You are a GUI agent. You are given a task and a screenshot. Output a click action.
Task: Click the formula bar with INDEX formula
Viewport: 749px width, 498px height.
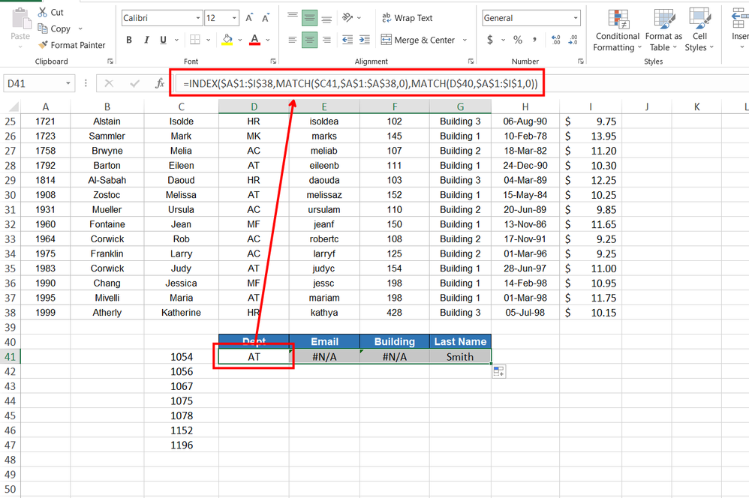(360, 84)
